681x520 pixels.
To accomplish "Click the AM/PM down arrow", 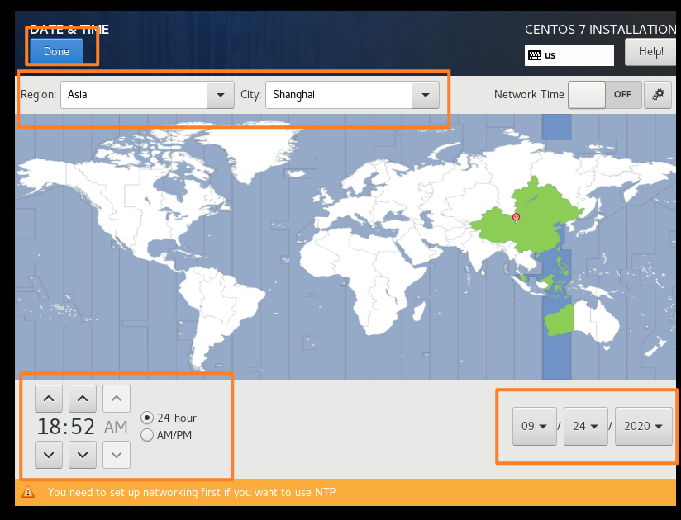I will [x=117, y=455].
